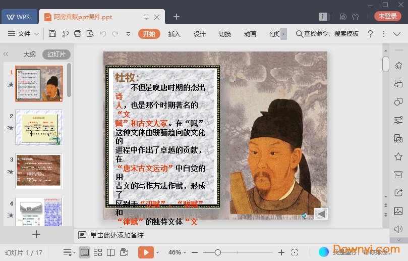Select slide 2 thumbnail
This screenshot has height=261, width=408.
[x=39, y=127]
